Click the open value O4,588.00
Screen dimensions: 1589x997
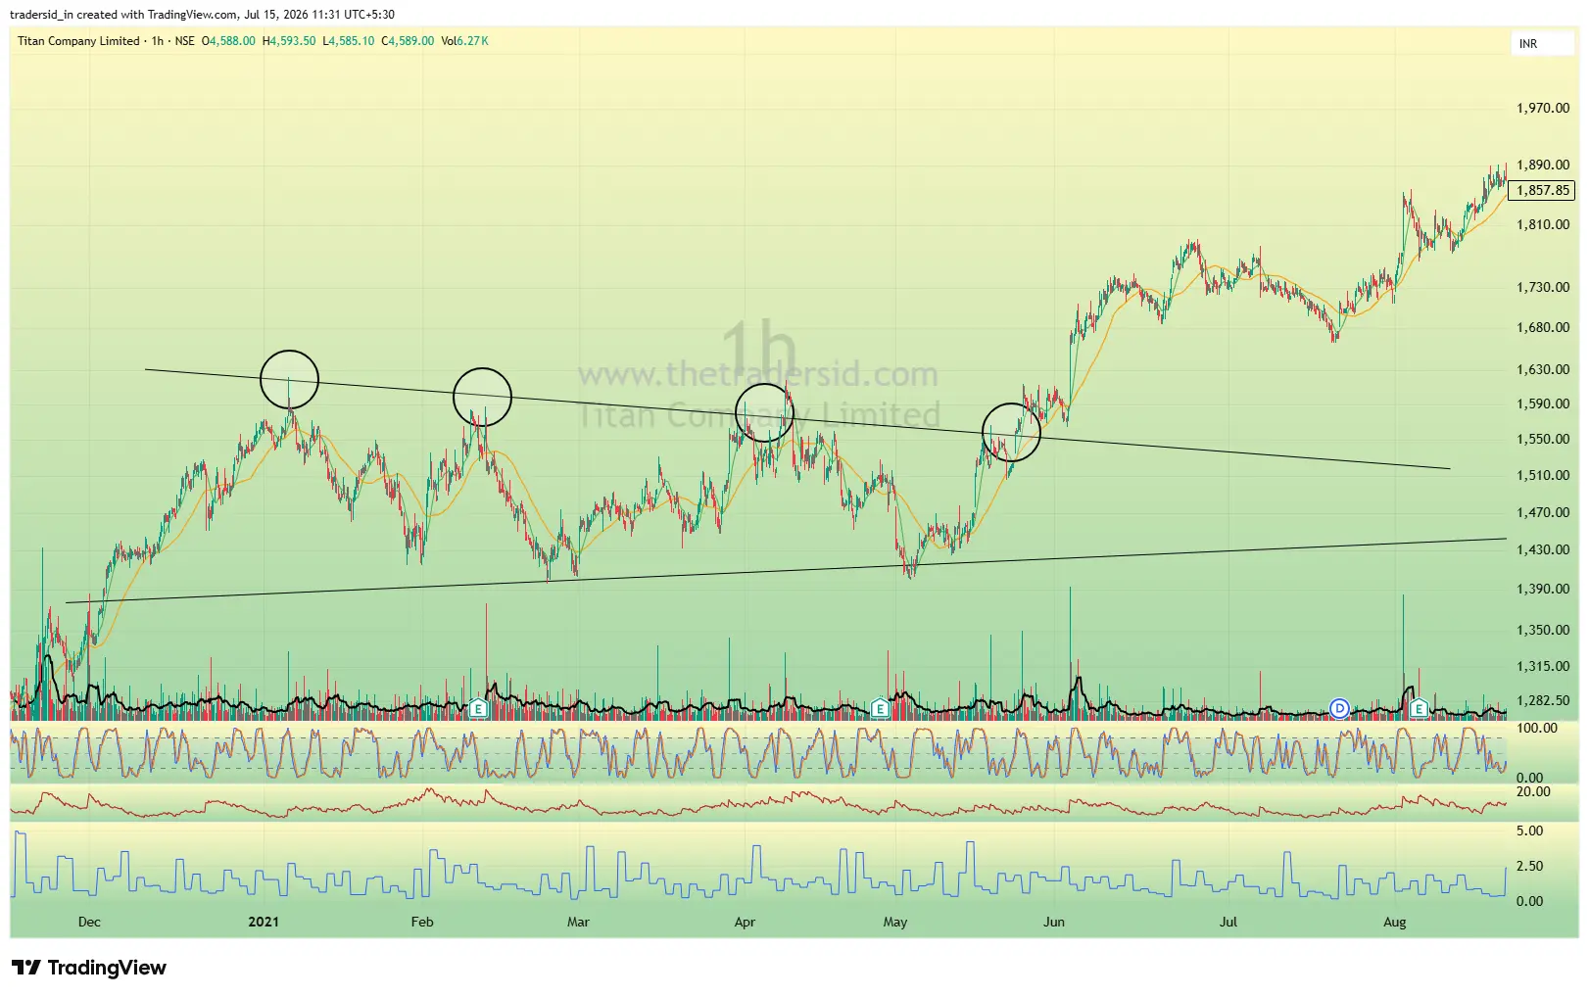point(228,41)
